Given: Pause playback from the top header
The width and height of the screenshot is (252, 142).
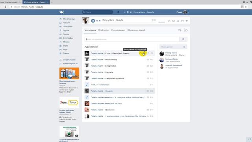Looking at the screenshot, I should [128, 12].
